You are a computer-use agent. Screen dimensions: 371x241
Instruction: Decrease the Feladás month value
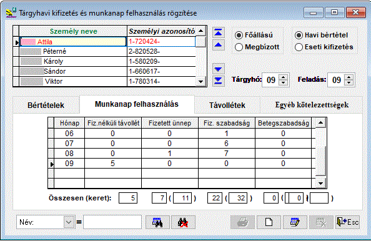[x=349, y=82]
